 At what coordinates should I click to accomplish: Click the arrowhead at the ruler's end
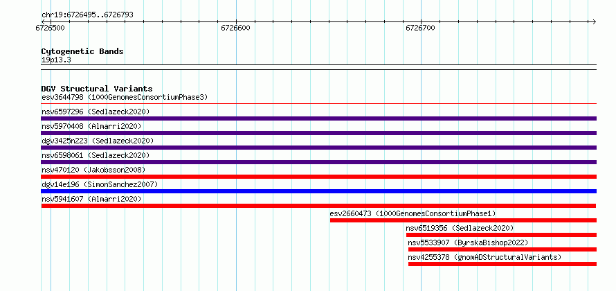tap(595, 21)
